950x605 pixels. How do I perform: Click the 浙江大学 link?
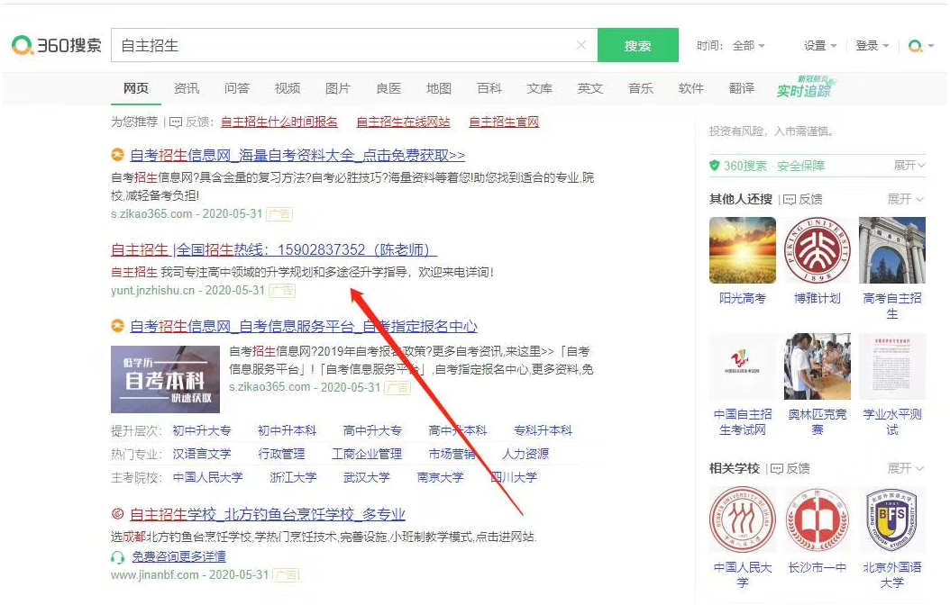click(x=293, y=477)
